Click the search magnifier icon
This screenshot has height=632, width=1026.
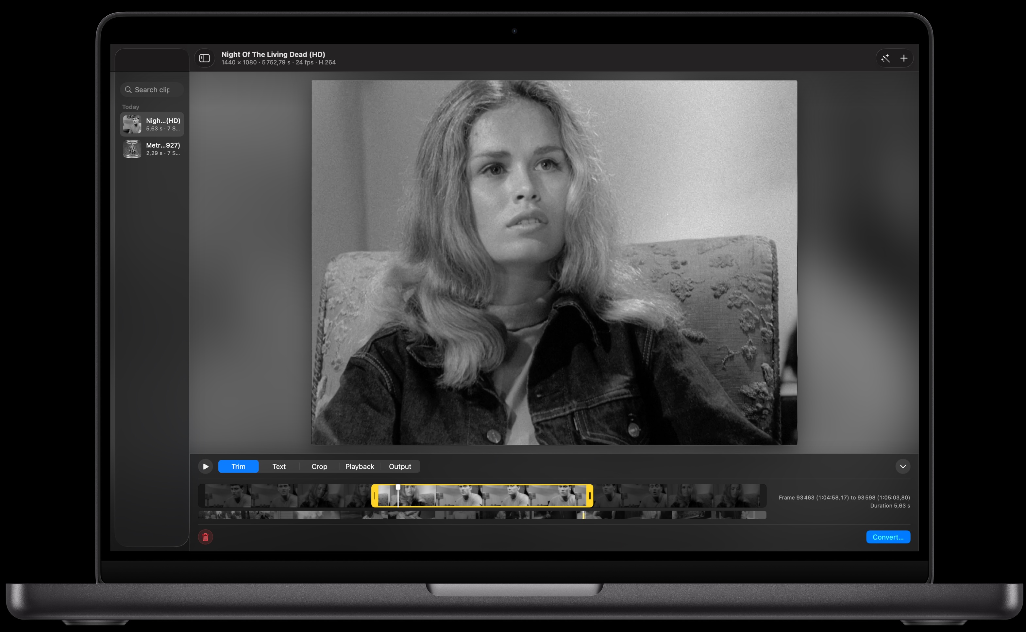tap(128, 90)
